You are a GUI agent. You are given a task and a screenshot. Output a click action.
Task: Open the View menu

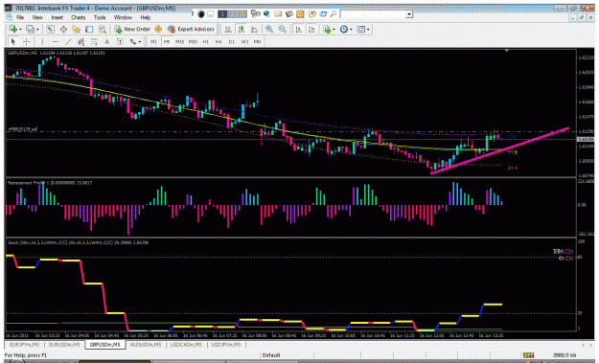click(37, 17)
